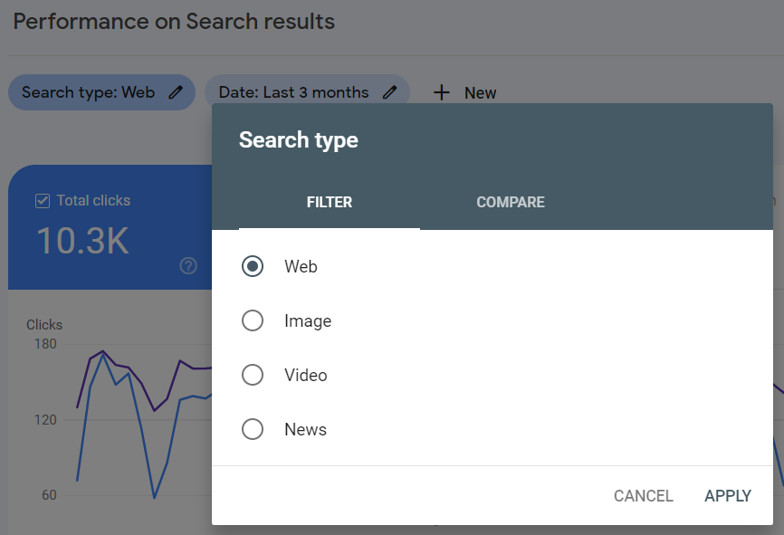Click the pencil icon on Search type chip

[176, 92]
